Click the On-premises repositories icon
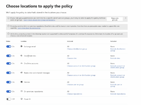141x105 pixels. [x=21, y=91]
